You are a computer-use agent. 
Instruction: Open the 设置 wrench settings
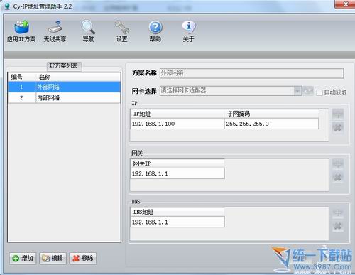coord(122,31)
